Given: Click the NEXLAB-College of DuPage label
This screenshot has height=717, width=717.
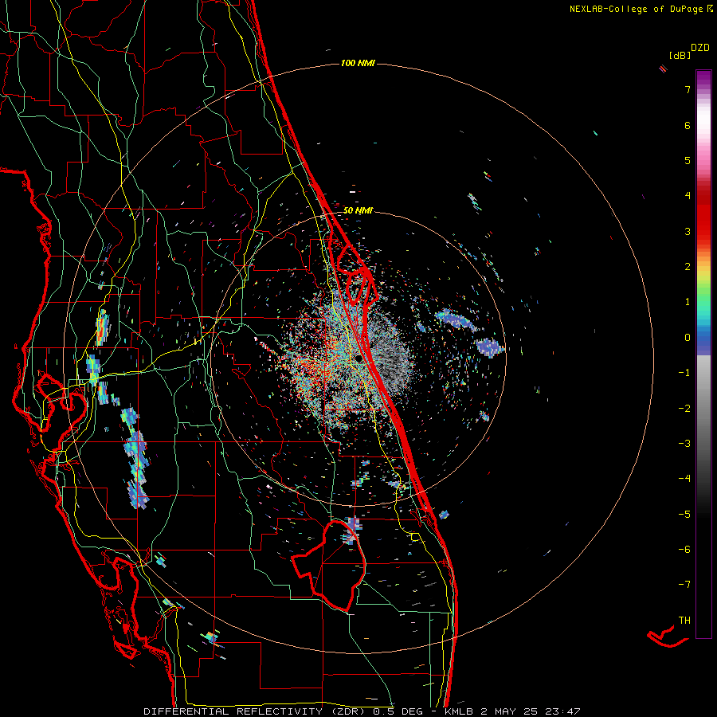Looking at the screenshot, I should pyautogui.click(x=641, y=9).
